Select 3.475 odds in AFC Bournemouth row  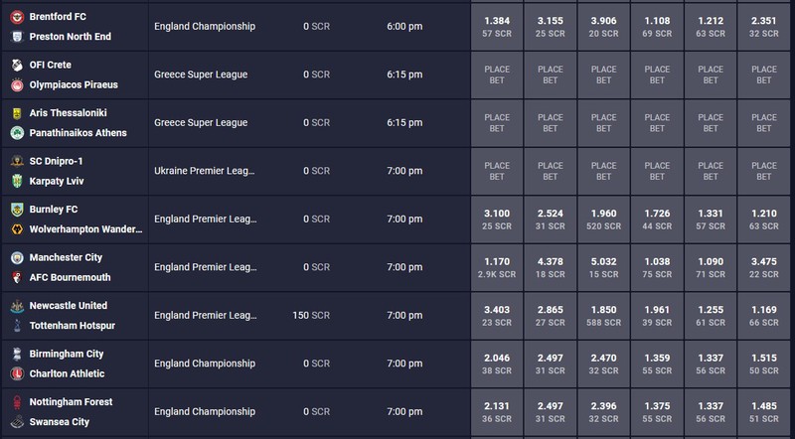[763, 267]
